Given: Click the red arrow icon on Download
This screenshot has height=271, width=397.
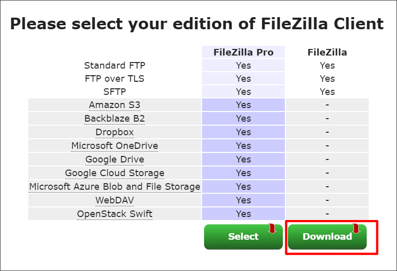Looking at the screenshot, I should point(356,229).
